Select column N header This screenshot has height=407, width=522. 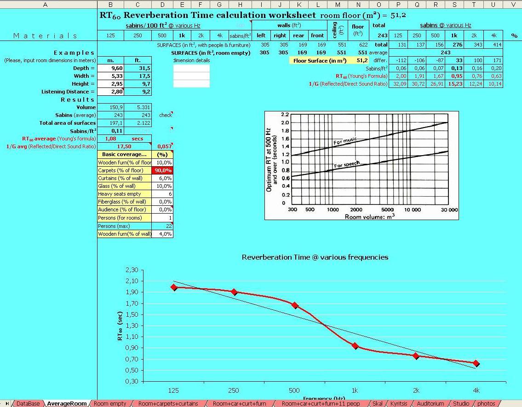[x=358, y=5]
